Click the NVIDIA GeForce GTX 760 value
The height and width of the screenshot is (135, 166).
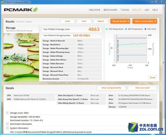[x=30, y=99]
